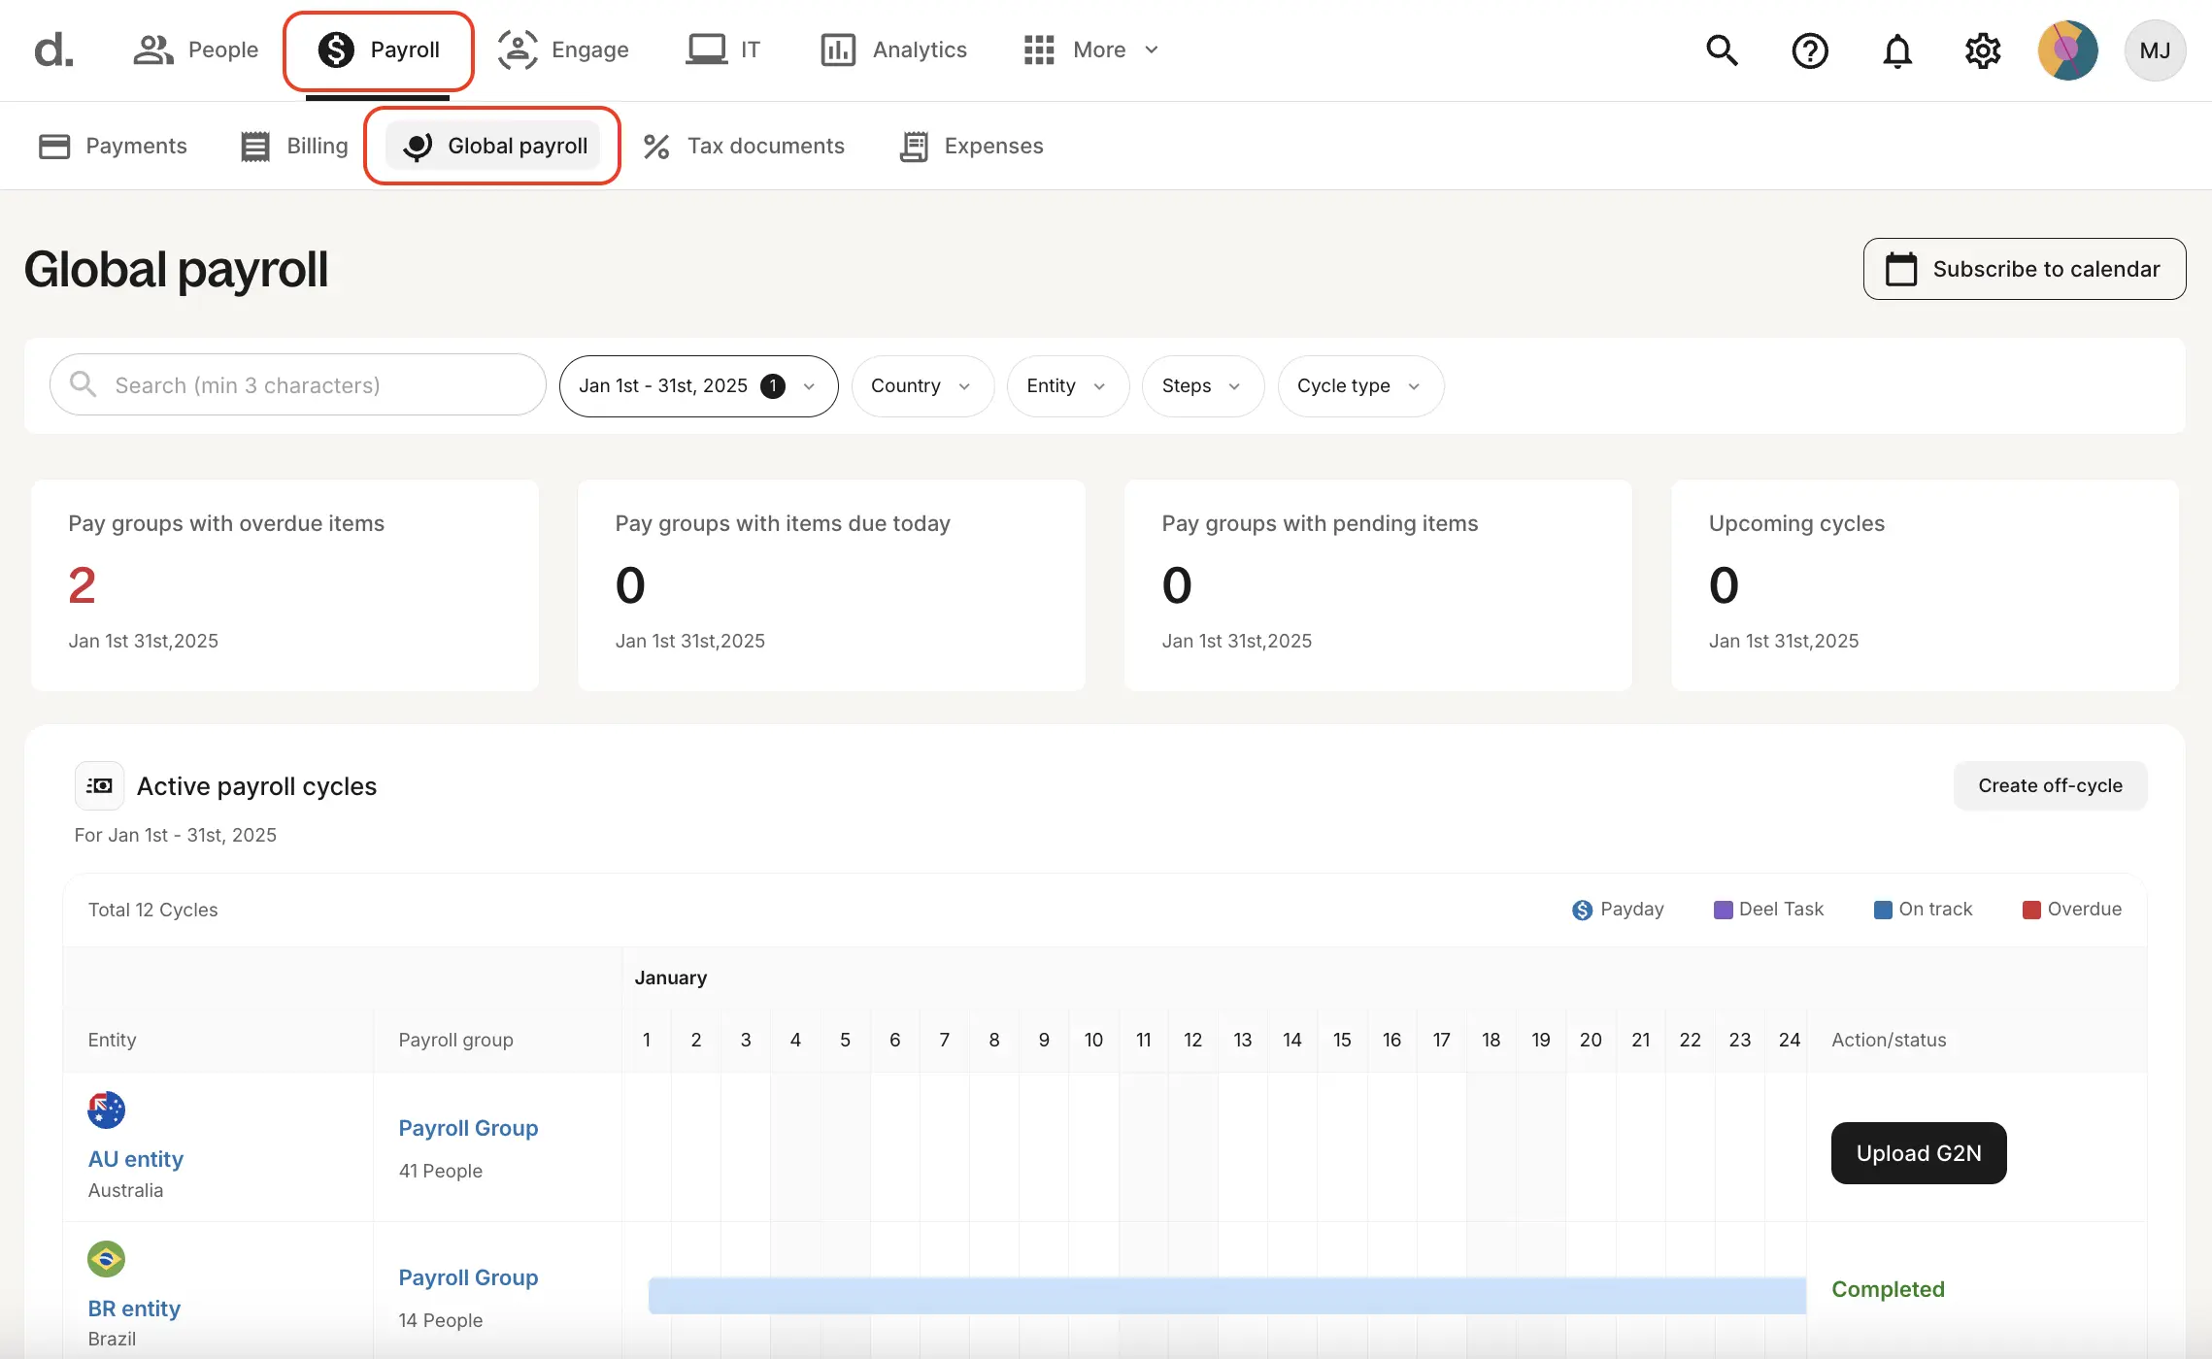The image size is (2212, 1359).
Task: Click the search magnifier icon in the top bar
Action: [x=1721, y=50]
